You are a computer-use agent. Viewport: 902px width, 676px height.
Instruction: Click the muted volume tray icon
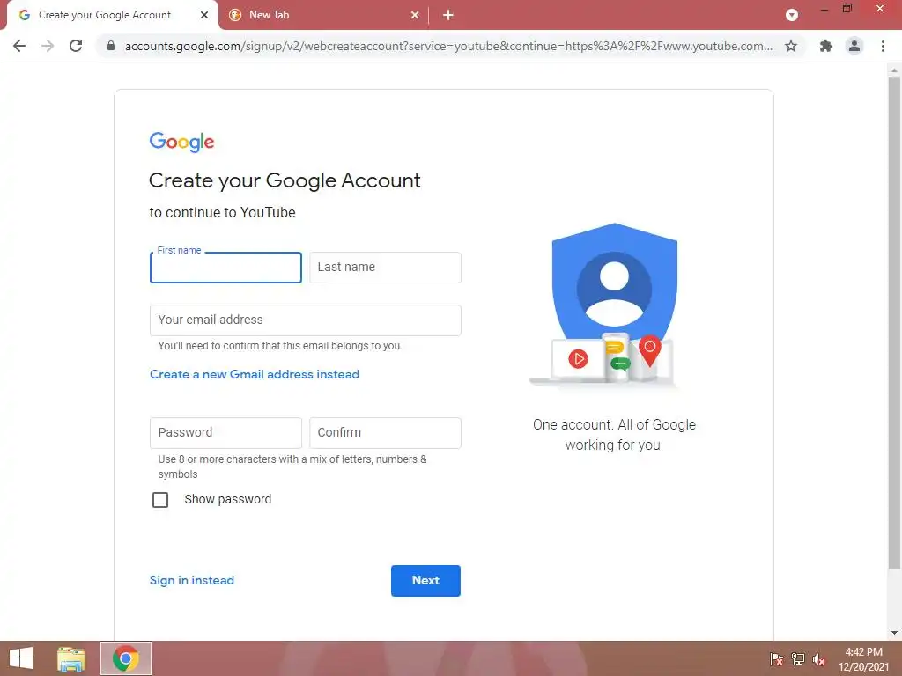[x=819, y=659]
